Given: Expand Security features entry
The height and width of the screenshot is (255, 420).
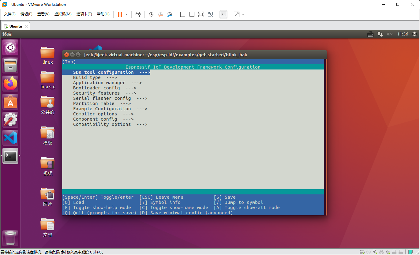Looking at the screenshot, I should pos(105,93).
